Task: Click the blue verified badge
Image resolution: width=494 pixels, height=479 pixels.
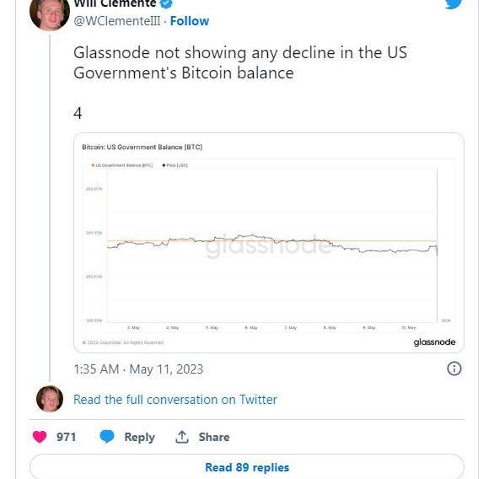Action: point(166,3)
